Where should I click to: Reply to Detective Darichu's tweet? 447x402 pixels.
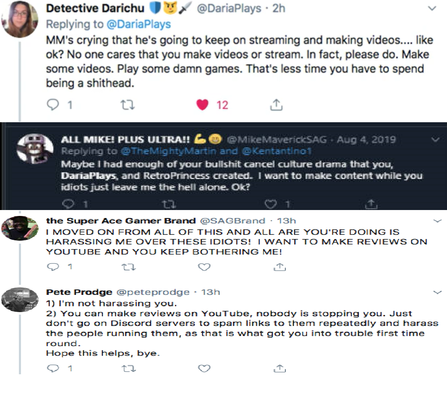[52, 105]
